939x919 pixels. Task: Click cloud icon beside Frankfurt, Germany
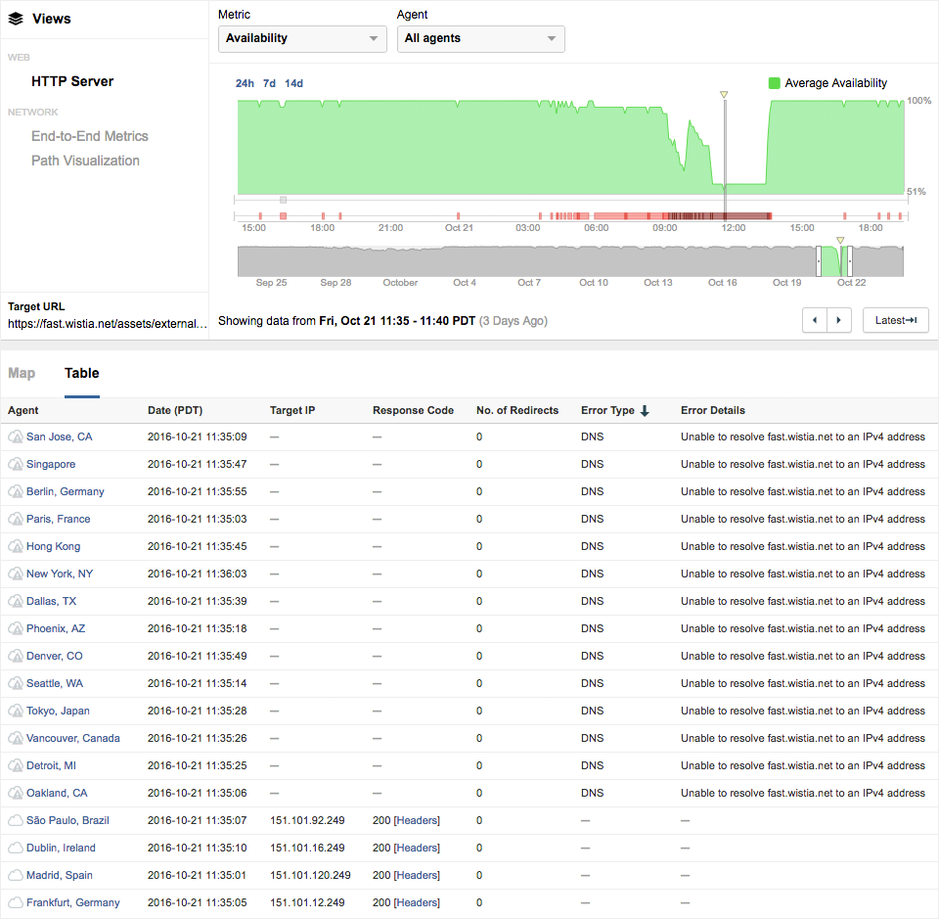[16, 902]
